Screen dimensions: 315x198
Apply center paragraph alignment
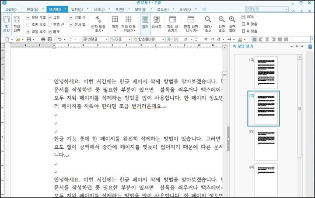pos(267,39)
